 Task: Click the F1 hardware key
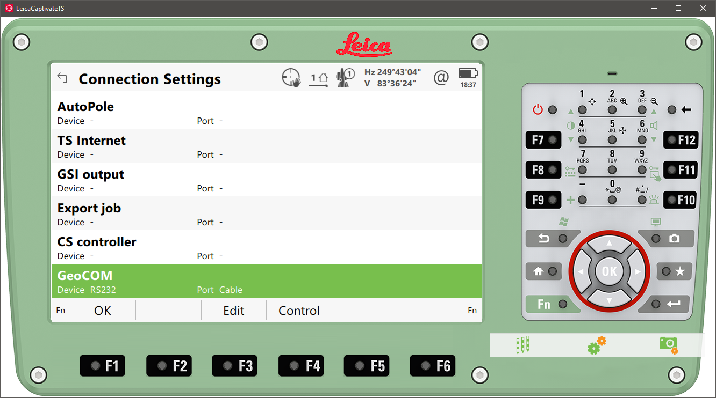(103, 366)
